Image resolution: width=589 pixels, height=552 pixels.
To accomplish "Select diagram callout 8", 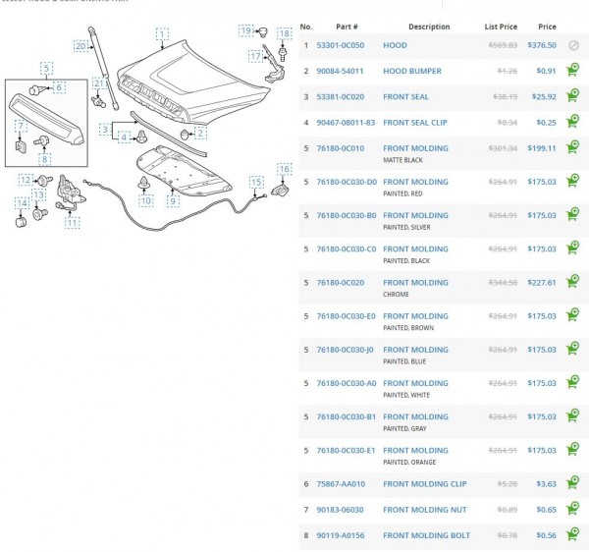I will 44,160.
